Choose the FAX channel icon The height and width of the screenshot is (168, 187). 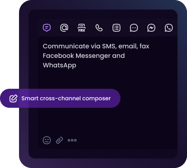[x=82, y=28]
